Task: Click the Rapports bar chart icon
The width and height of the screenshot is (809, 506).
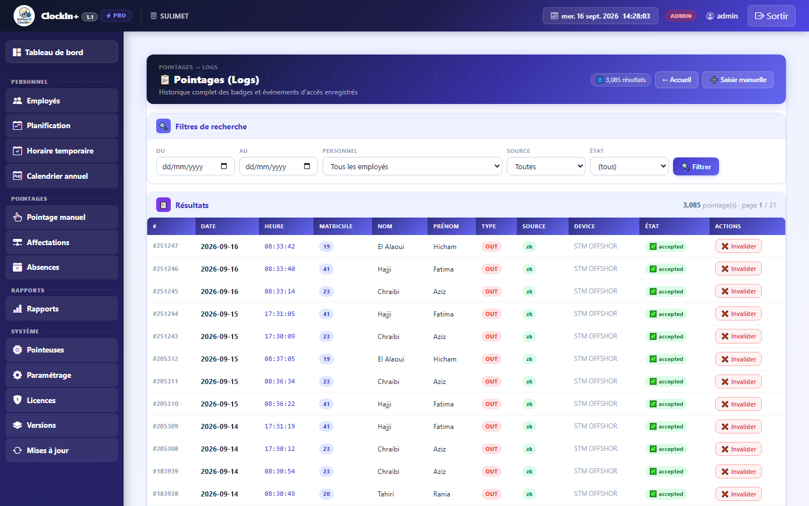Action: [17, 309]
